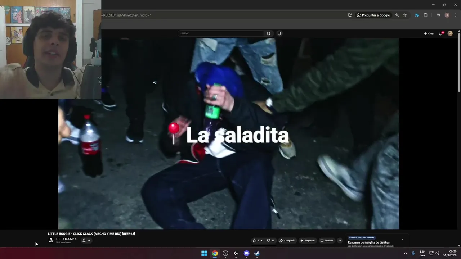
Task: Open the YouTube account avatar menu
Action: pyautogui.click(x=450, y=33)
